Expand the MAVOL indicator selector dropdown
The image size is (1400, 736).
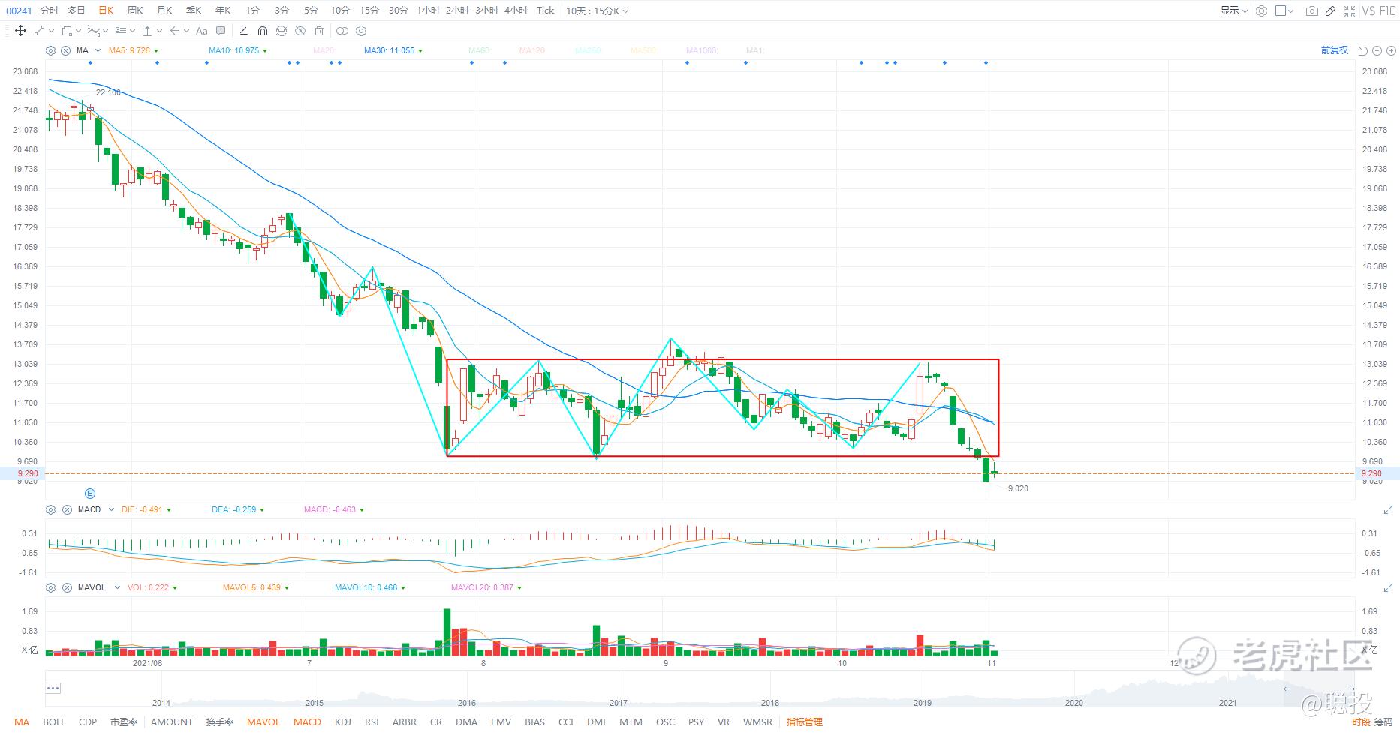(x=117, y=587)
